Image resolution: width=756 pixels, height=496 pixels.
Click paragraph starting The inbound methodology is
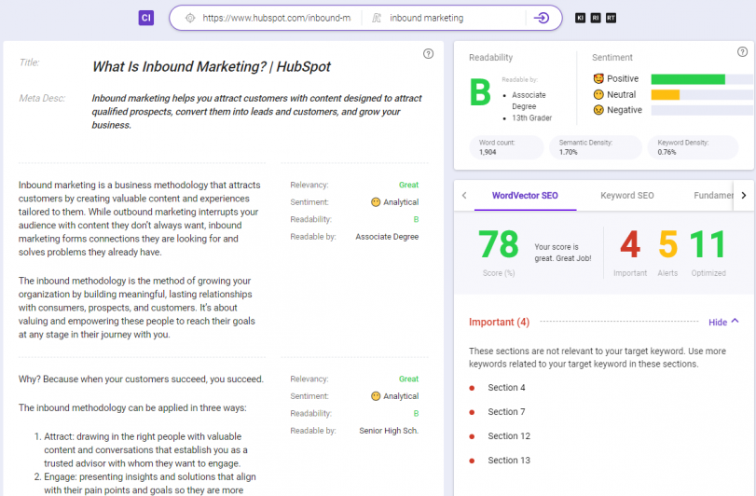[x=137, y=308]
